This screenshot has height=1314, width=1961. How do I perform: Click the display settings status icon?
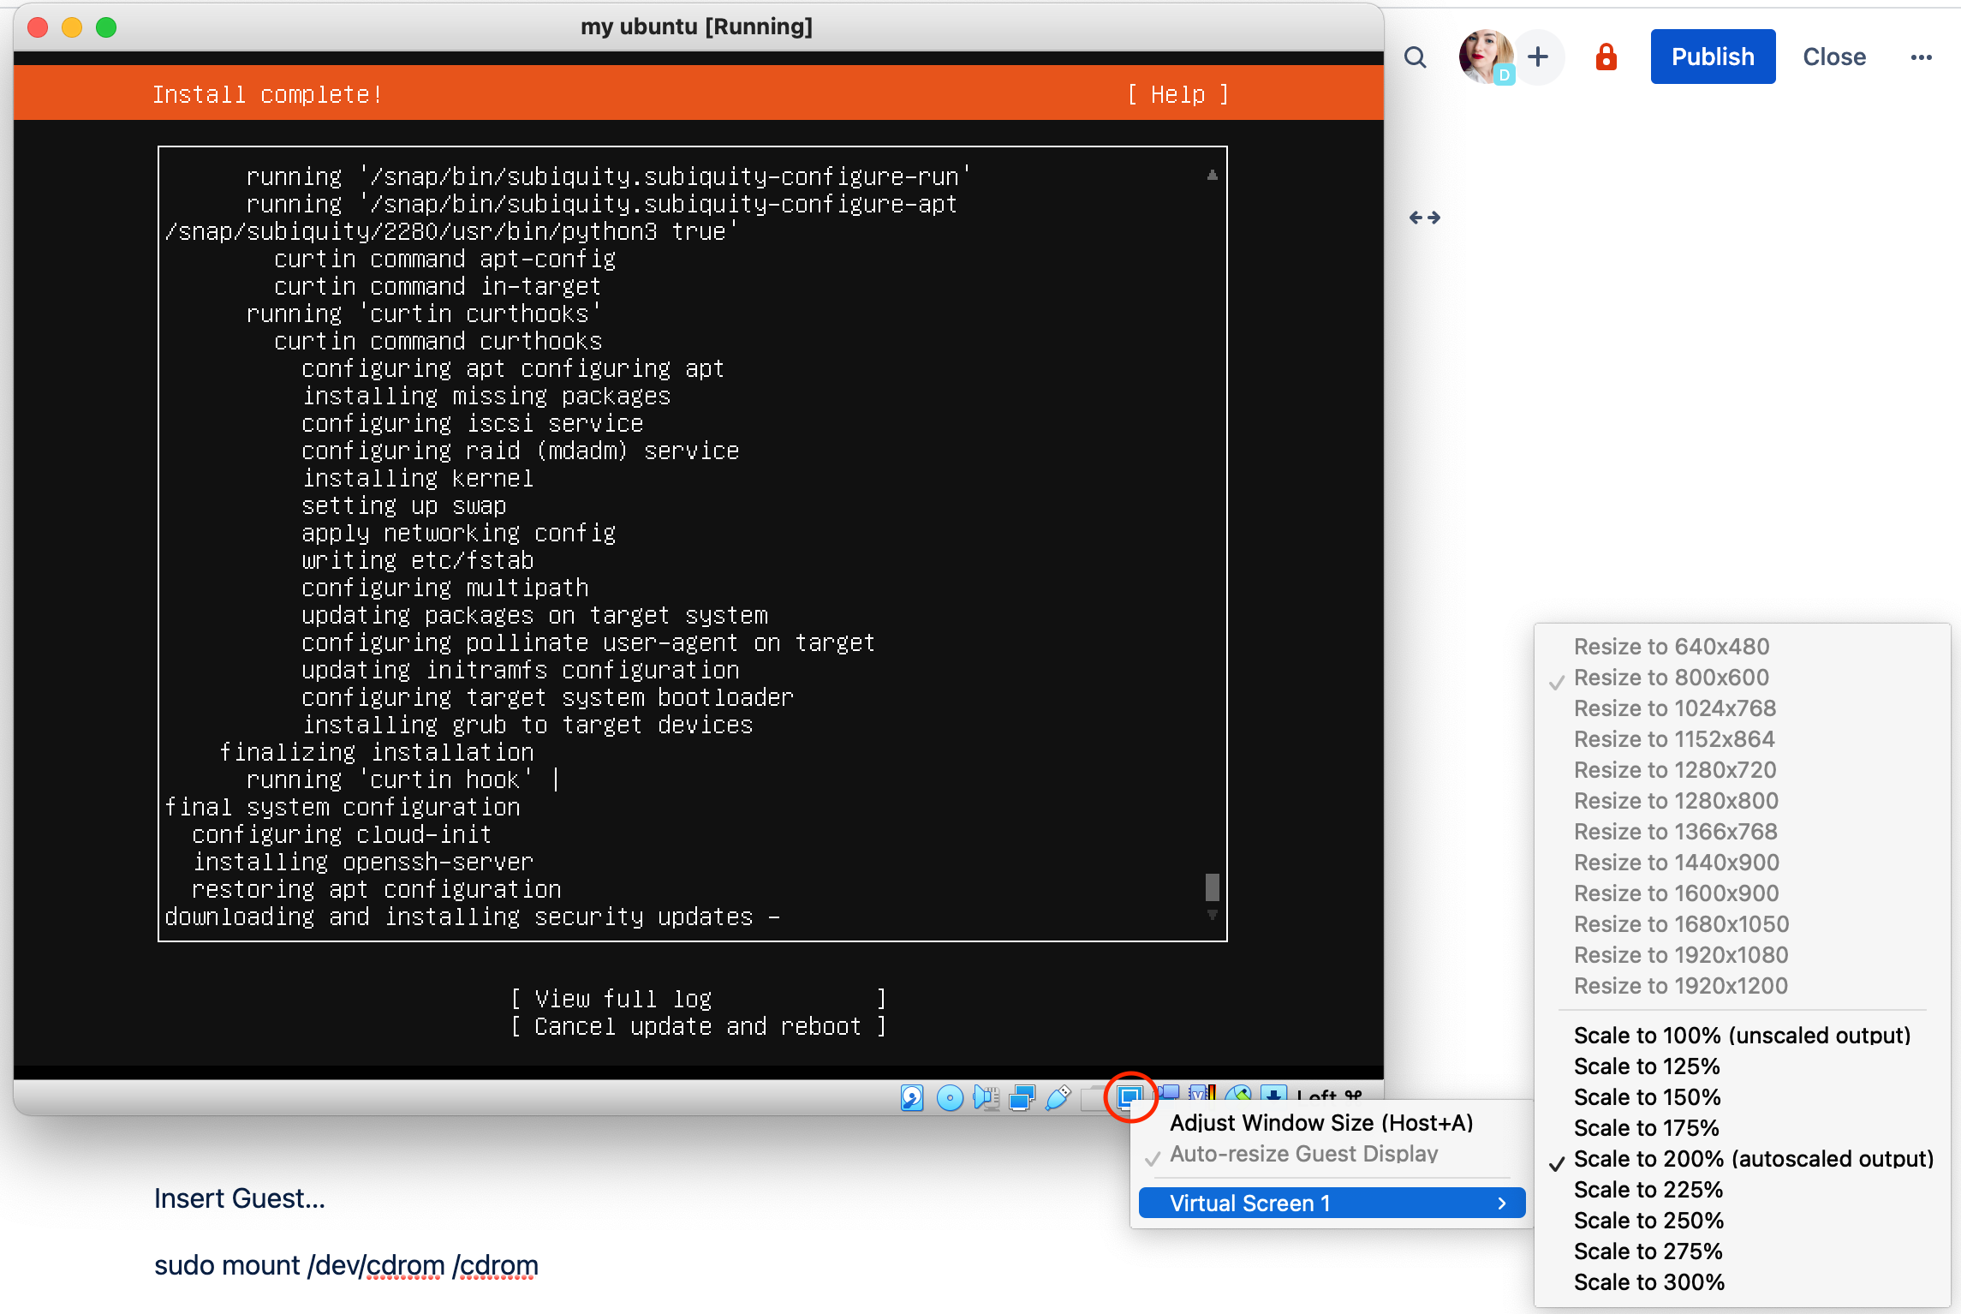pyautogui.click(x=1130, y=1096)
